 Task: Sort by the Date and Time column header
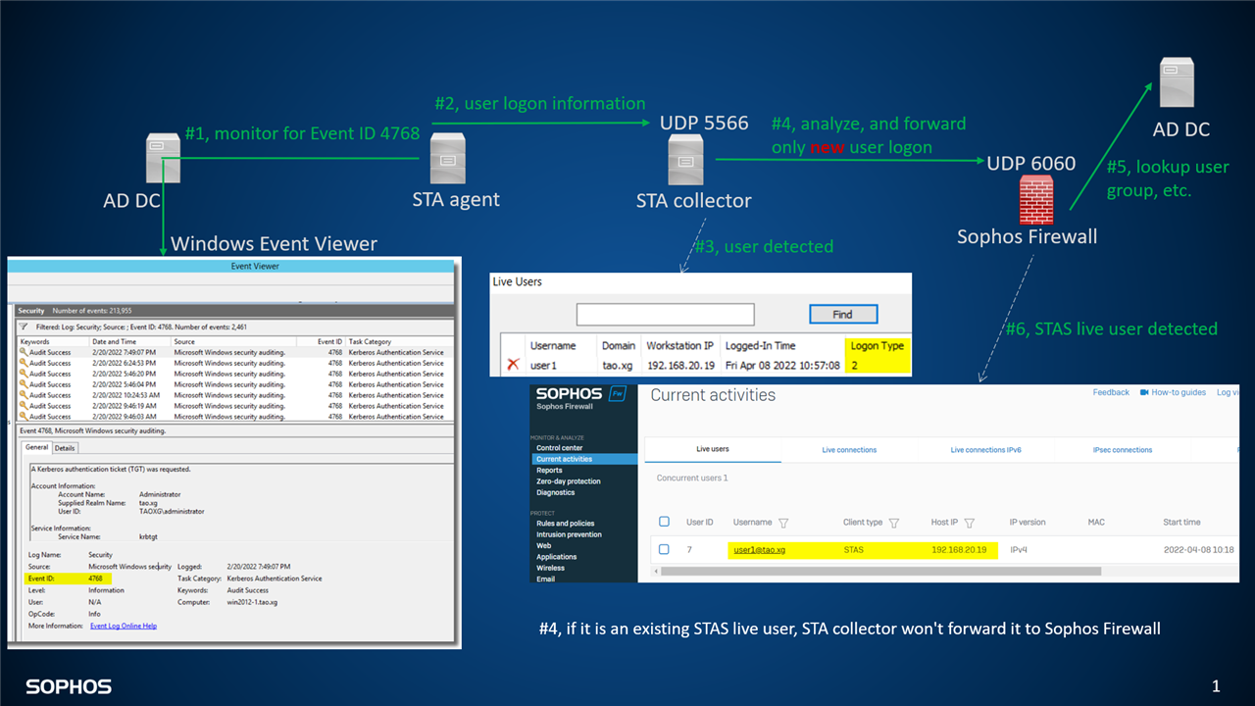(129, 341)
